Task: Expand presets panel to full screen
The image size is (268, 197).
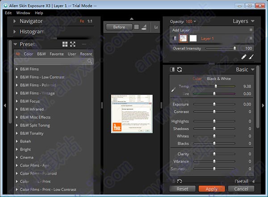Action: pyautogui.click(x=73, y=44)
